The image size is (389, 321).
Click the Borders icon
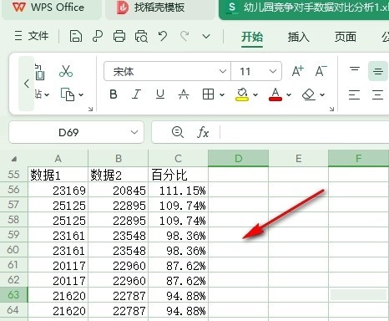pyautogui.click(x=208, y=94)
